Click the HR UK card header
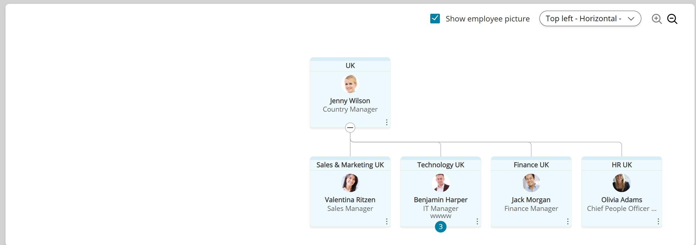The height and width of the screenshot is (245, 696). (622, 165)
